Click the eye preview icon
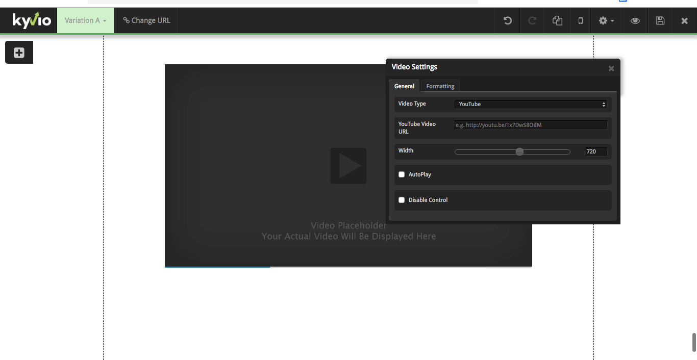The image size is (697, 360). point(635,20)
